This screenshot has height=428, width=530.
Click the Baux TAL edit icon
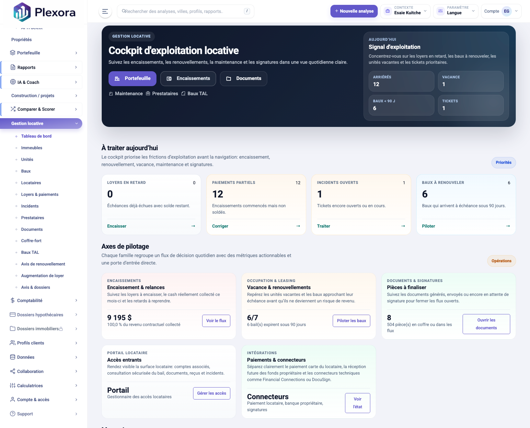click(x=183, y=94)
